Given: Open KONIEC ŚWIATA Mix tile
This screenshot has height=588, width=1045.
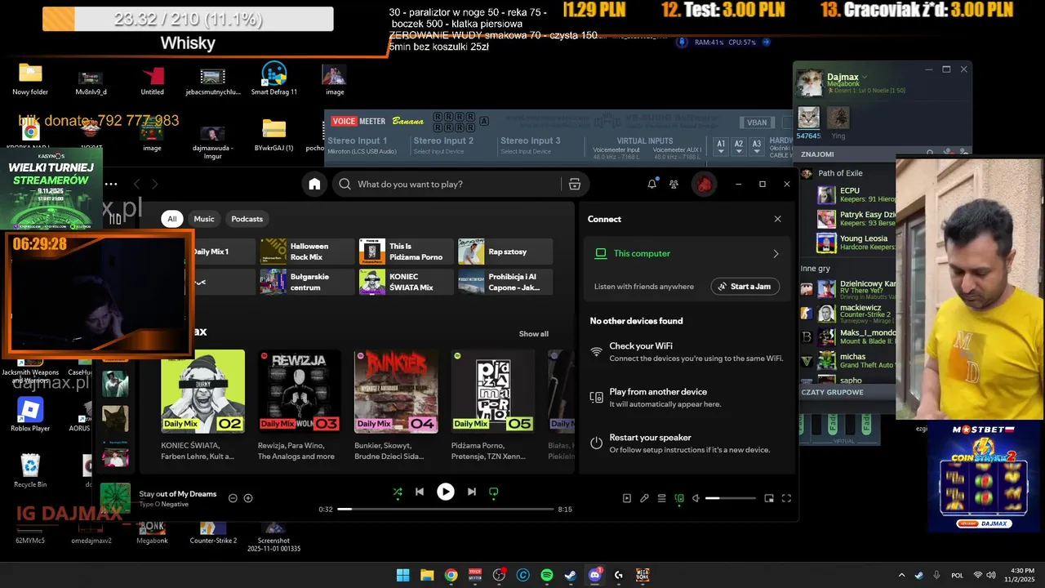Looking at the screenshot, I should (x=407, y=282).
